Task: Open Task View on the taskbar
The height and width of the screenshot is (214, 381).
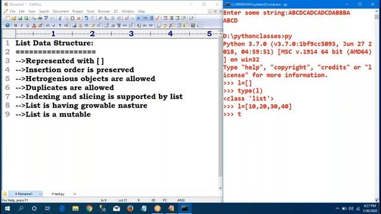Action: [x=48, y=209]
